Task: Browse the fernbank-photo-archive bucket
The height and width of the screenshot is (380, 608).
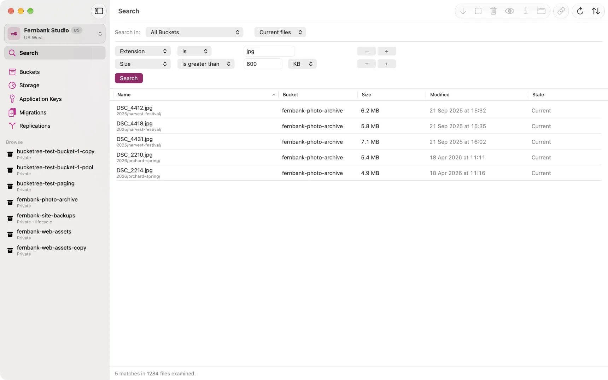Action: point(55,202)
